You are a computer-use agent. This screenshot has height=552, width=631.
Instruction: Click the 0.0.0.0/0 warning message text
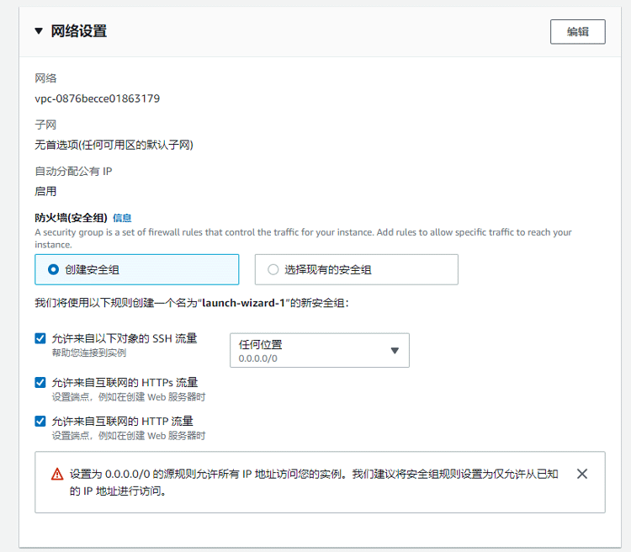(314, 482)
